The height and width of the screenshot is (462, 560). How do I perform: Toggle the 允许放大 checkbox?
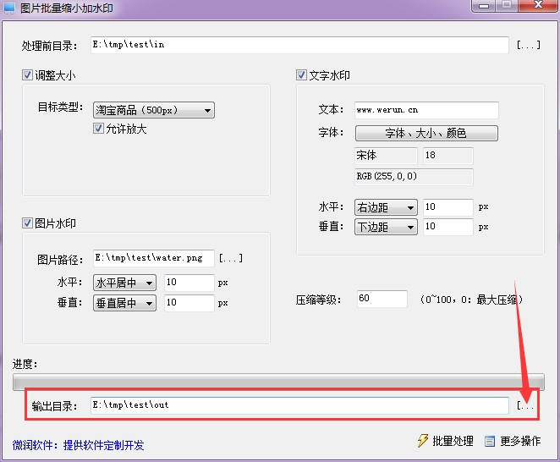pos(98,129)
